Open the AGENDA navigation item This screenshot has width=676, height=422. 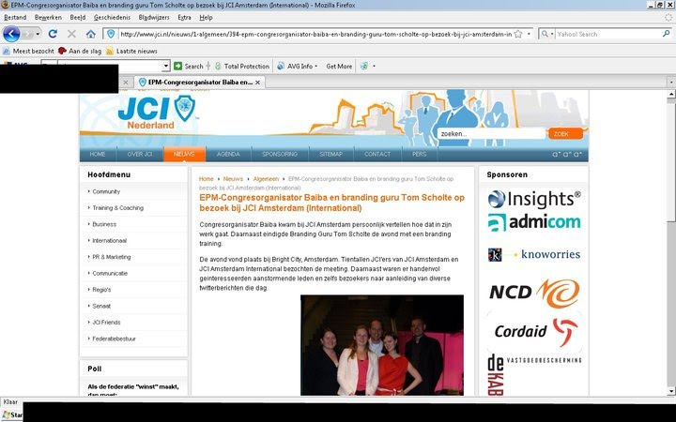click(x=228, y=154)
